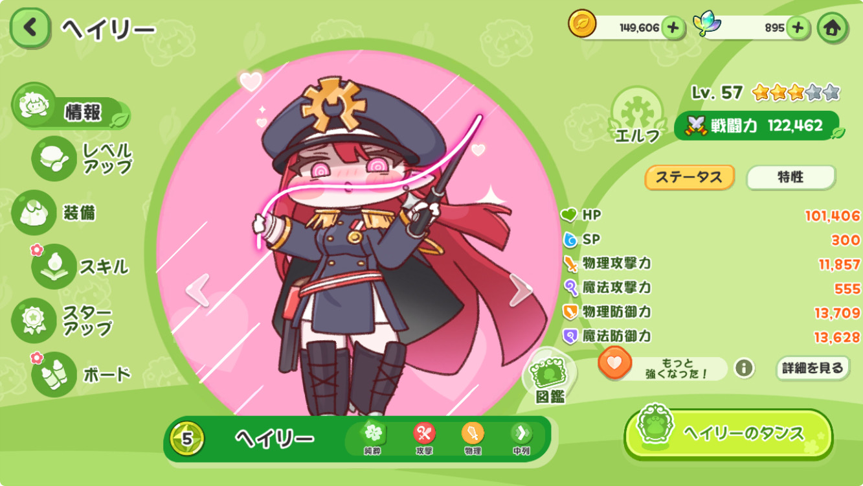Viewport: 863px width, 486px height.
Task: Tap the 純粋 attribute icon
Action: click(373, 439)
